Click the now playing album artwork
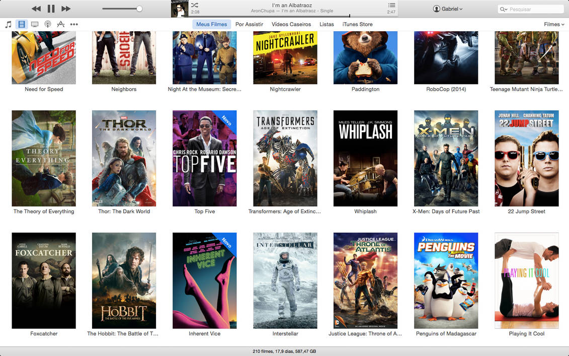The width and height of the screenshot is (569, 356). coord(180,9)
